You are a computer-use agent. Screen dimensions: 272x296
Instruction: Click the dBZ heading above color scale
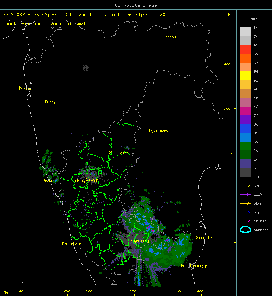pyautogui.click(x=254, y=19)
